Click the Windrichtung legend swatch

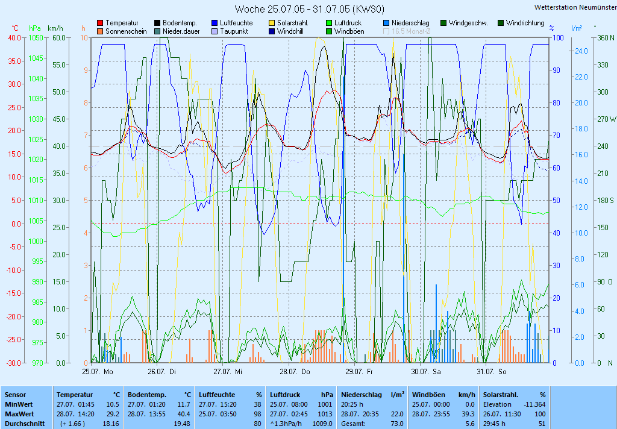pos(501,23)
